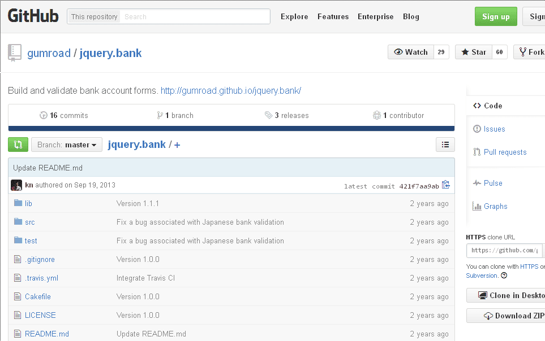Click the language color bar
The image size is (545, 341).
(231, 128)
